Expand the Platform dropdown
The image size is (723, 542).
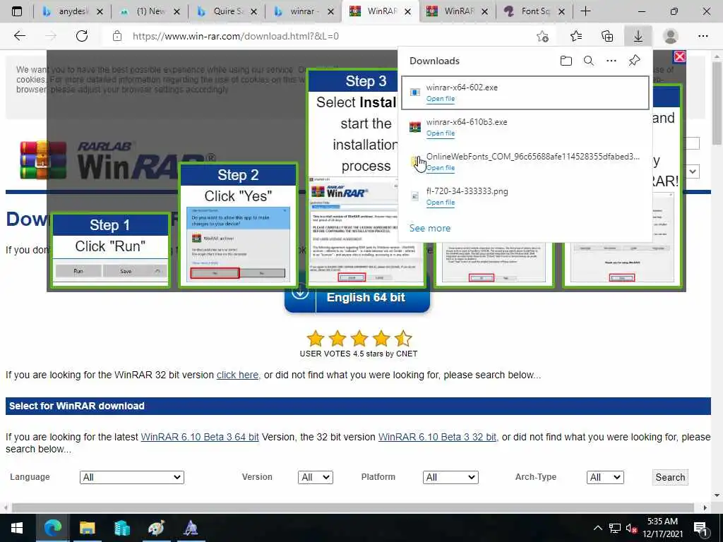click(450, 478)
